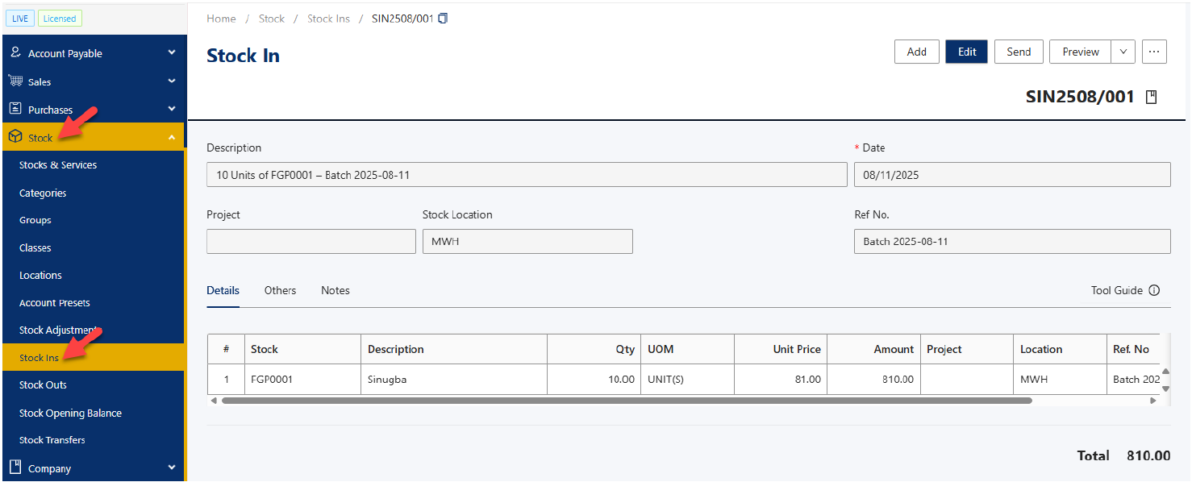Click the 810.00 amount cell in row 1
Image resolution: width=1192 pixels, height=482 pixels.
(874, 379)
